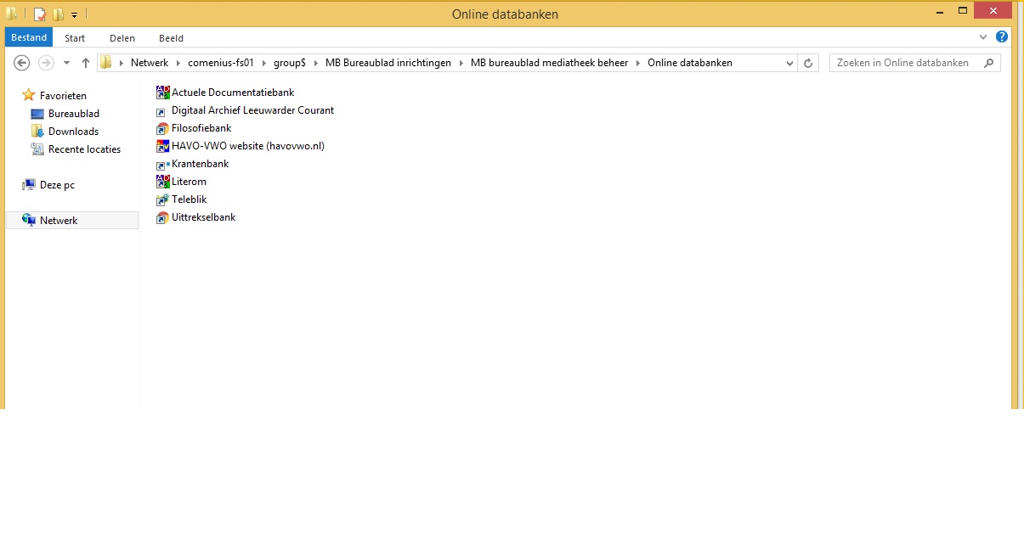Click the Zoeken in Online databanken field
1024x550 pixels.
point(905,63)
